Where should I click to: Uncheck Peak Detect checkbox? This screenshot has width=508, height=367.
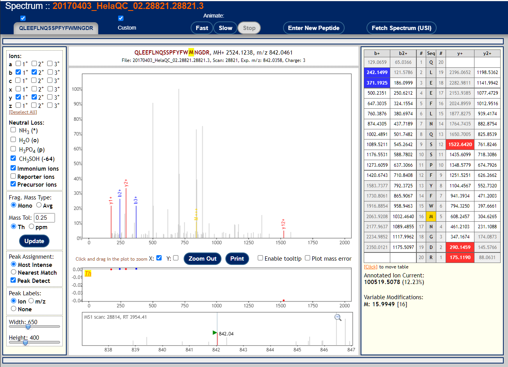point(13,280)
